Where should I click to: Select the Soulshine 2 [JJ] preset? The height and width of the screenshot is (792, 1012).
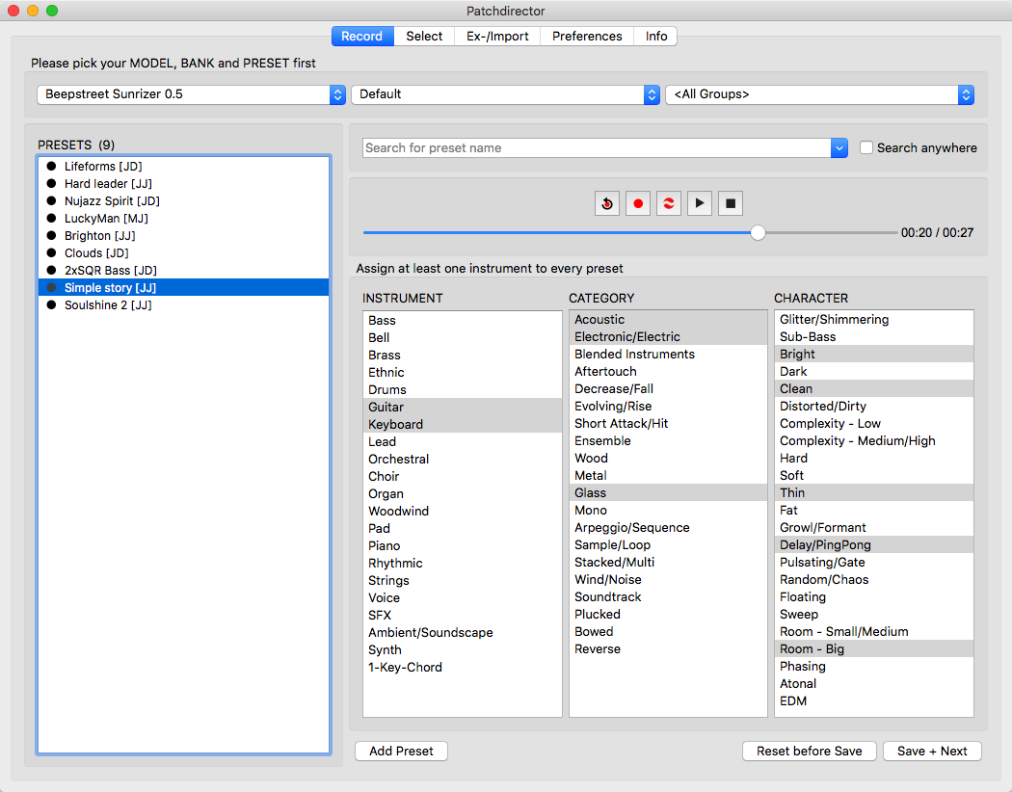point(184,305)
